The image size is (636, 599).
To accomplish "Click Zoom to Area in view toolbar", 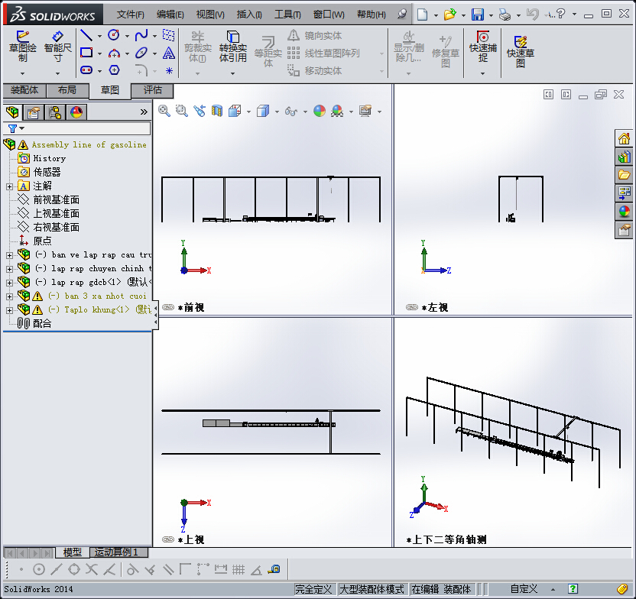I will [x=182, y=111].
